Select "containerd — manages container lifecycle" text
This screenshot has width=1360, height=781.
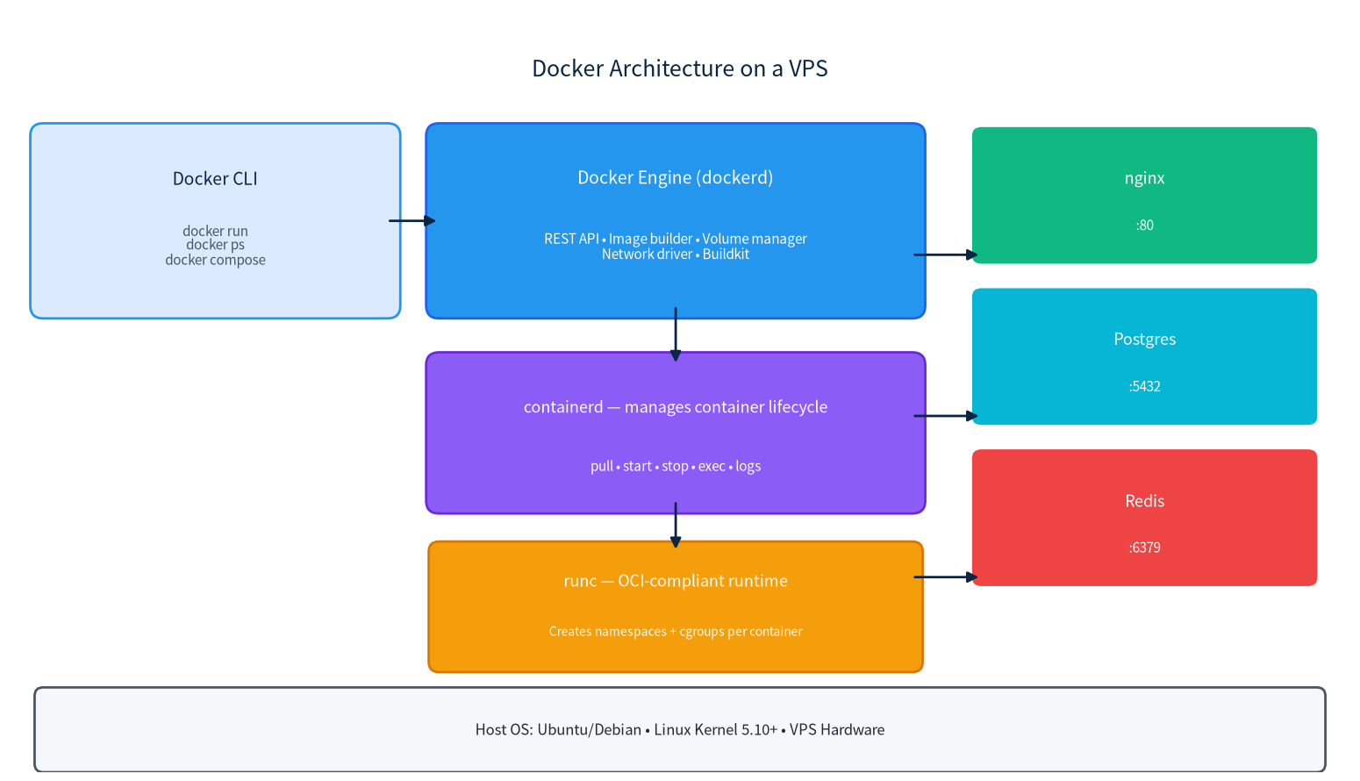[x=676, y=407]
